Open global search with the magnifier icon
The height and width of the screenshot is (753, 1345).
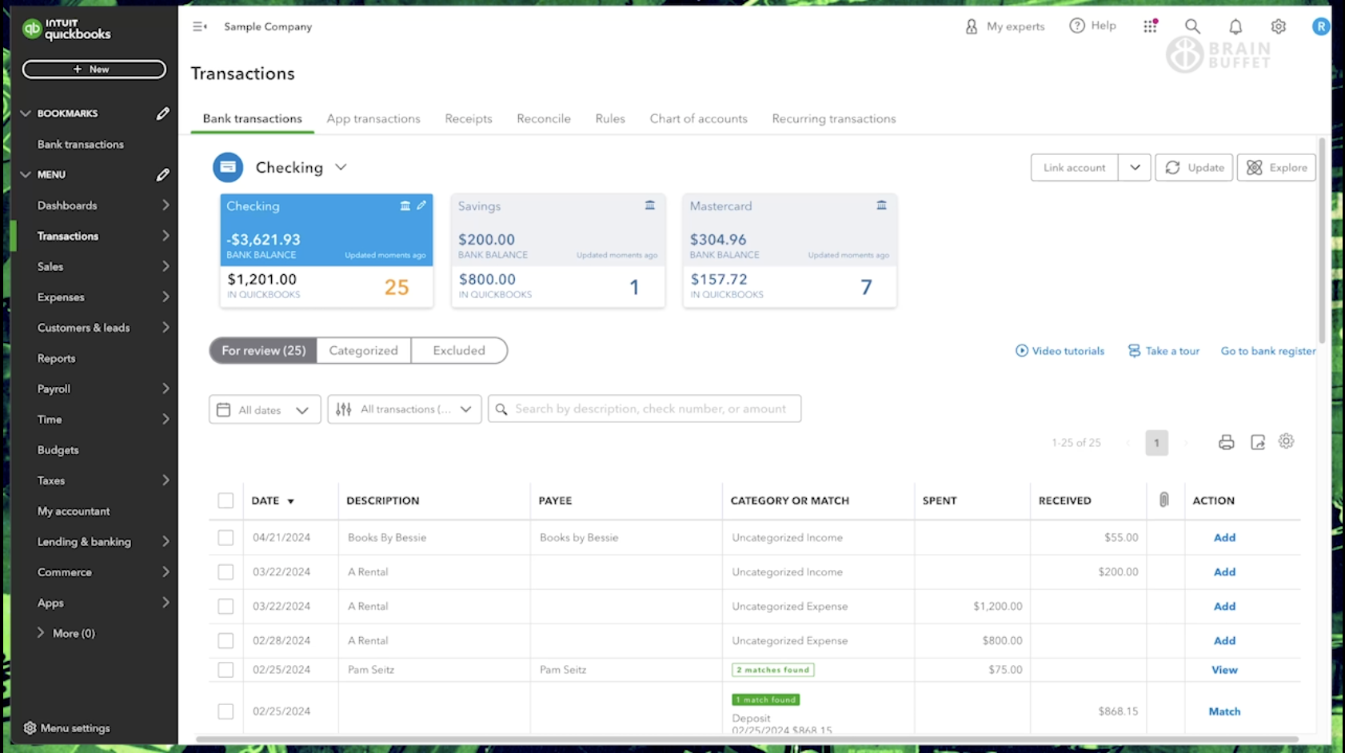(x=1192, y=26)
